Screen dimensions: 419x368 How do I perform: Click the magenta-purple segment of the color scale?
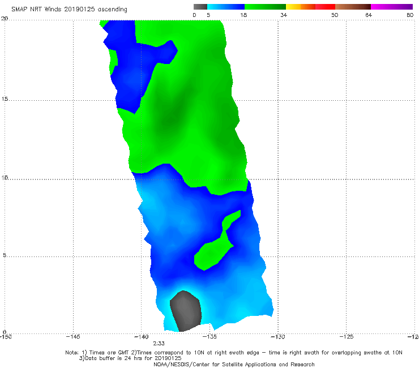point(392,7)
